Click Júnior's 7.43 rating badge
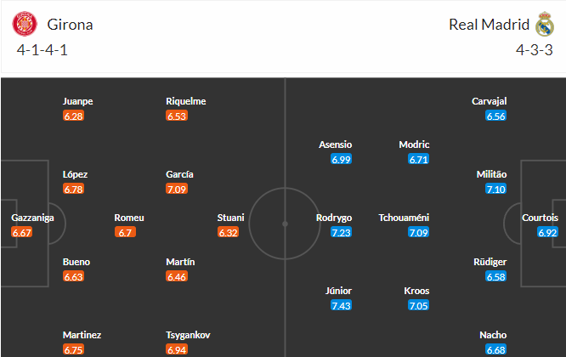The image size is (566, 357). [x=341, y=305]
